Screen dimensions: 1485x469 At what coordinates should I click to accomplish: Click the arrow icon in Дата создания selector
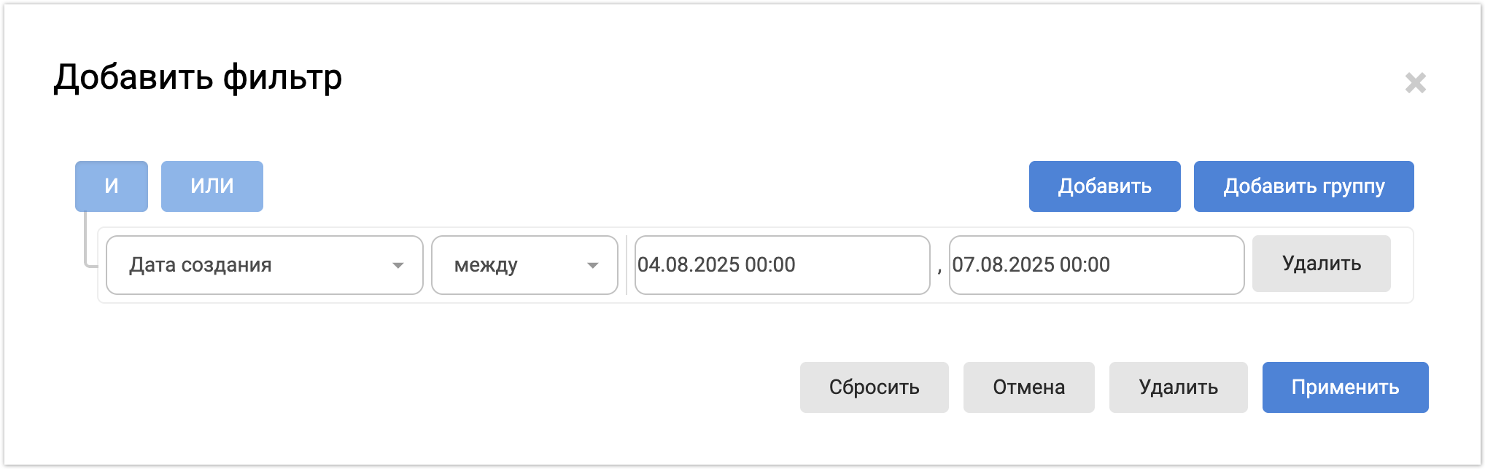398,265
